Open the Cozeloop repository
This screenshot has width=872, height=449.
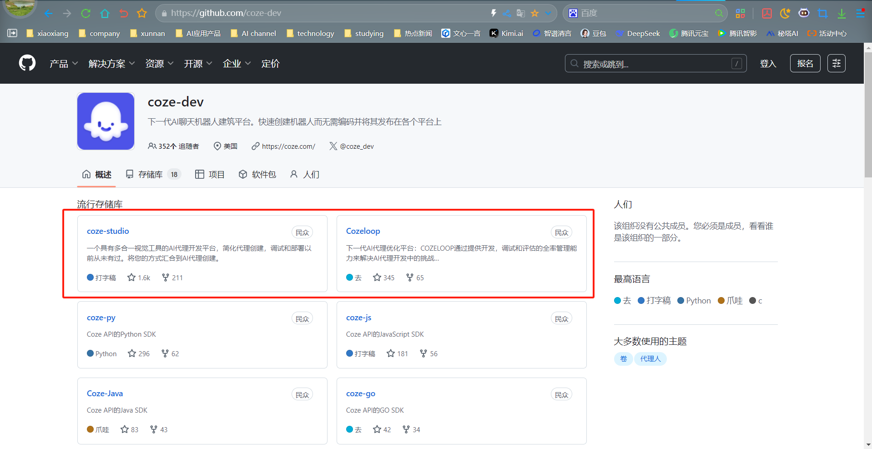click(363, 231)
